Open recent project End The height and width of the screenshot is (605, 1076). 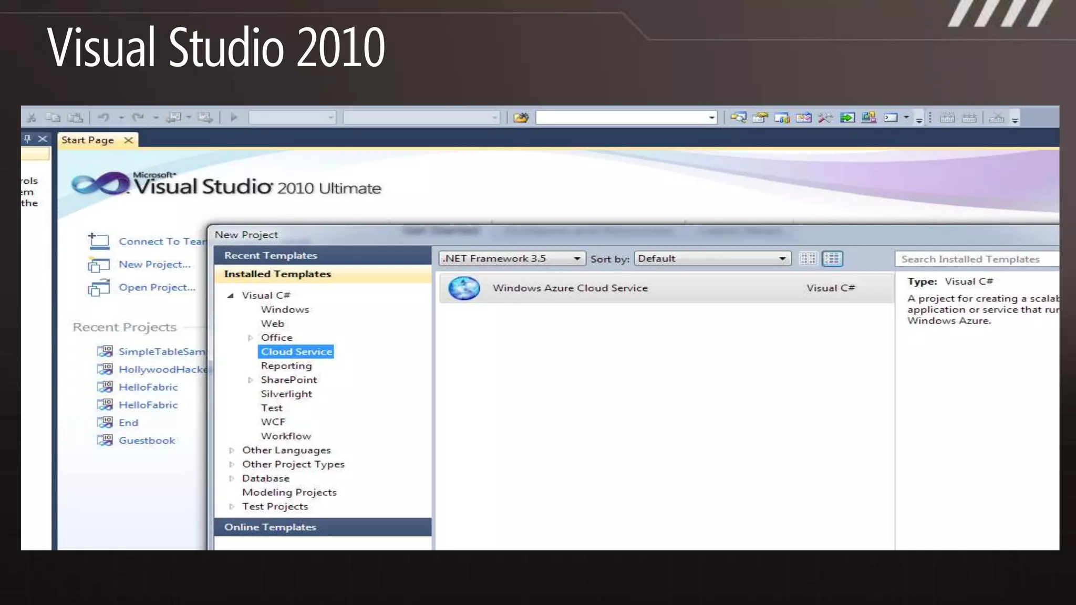coord(128,423)
